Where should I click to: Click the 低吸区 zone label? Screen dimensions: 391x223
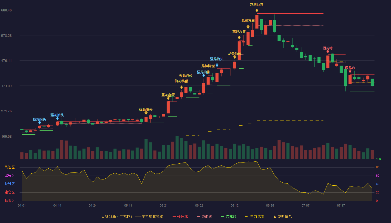pos(9,201)
